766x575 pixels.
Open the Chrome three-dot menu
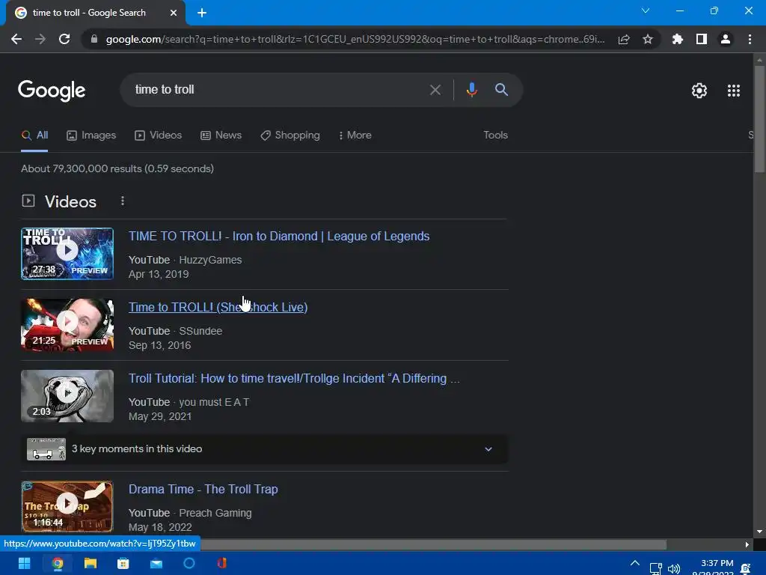pos(750,39)
